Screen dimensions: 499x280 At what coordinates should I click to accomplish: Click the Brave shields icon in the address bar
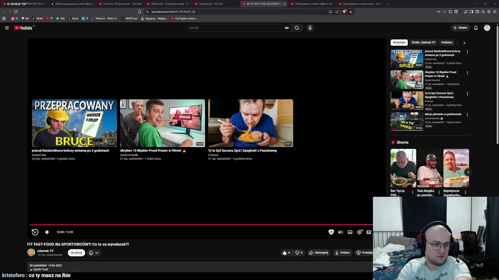[345, 12]
